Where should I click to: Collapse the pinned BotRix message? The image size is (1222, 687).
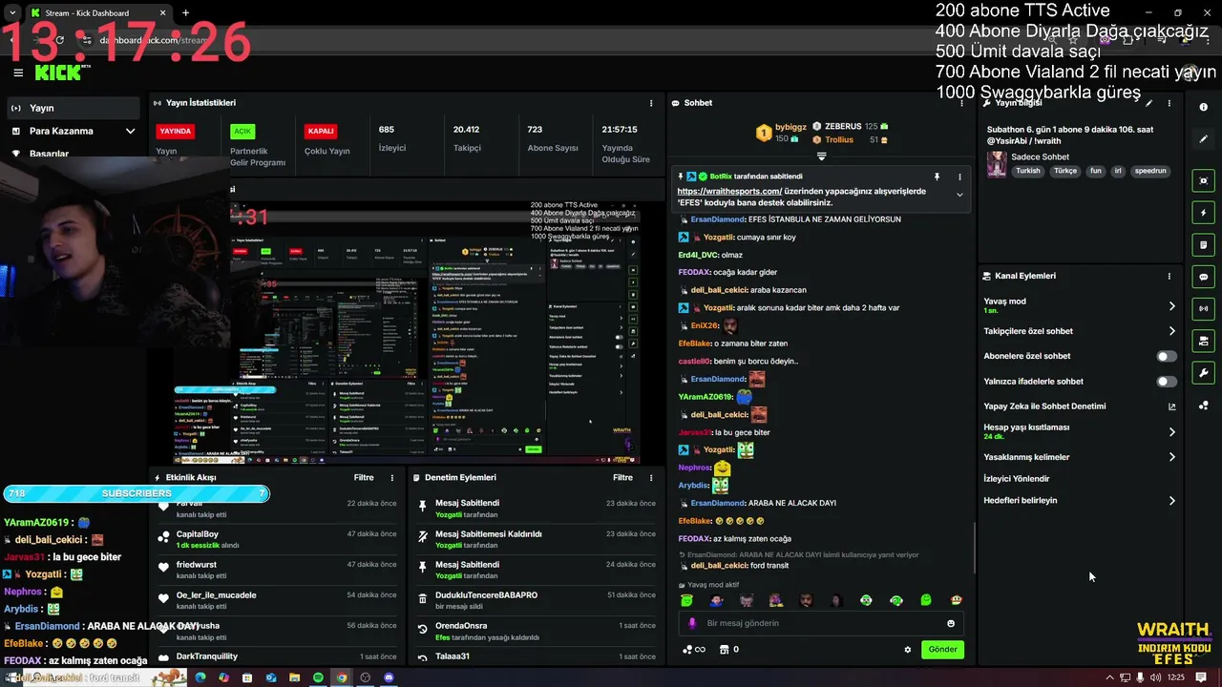pyautogui.click(x=959, y=195)
